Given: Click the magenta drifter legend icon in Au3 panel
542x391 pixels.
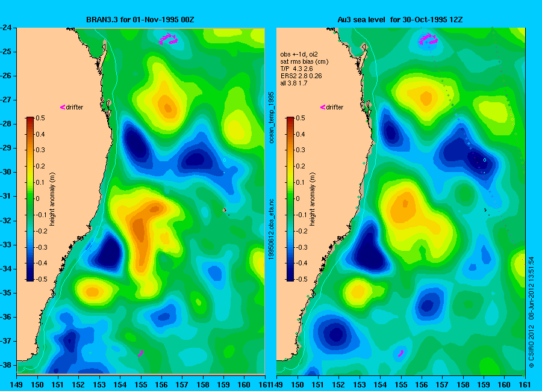Looking at the screenshot, I should (323, 107).
